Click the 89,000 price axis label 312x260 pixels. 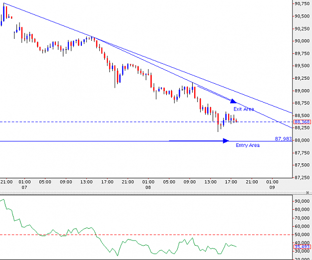(302, 91)
